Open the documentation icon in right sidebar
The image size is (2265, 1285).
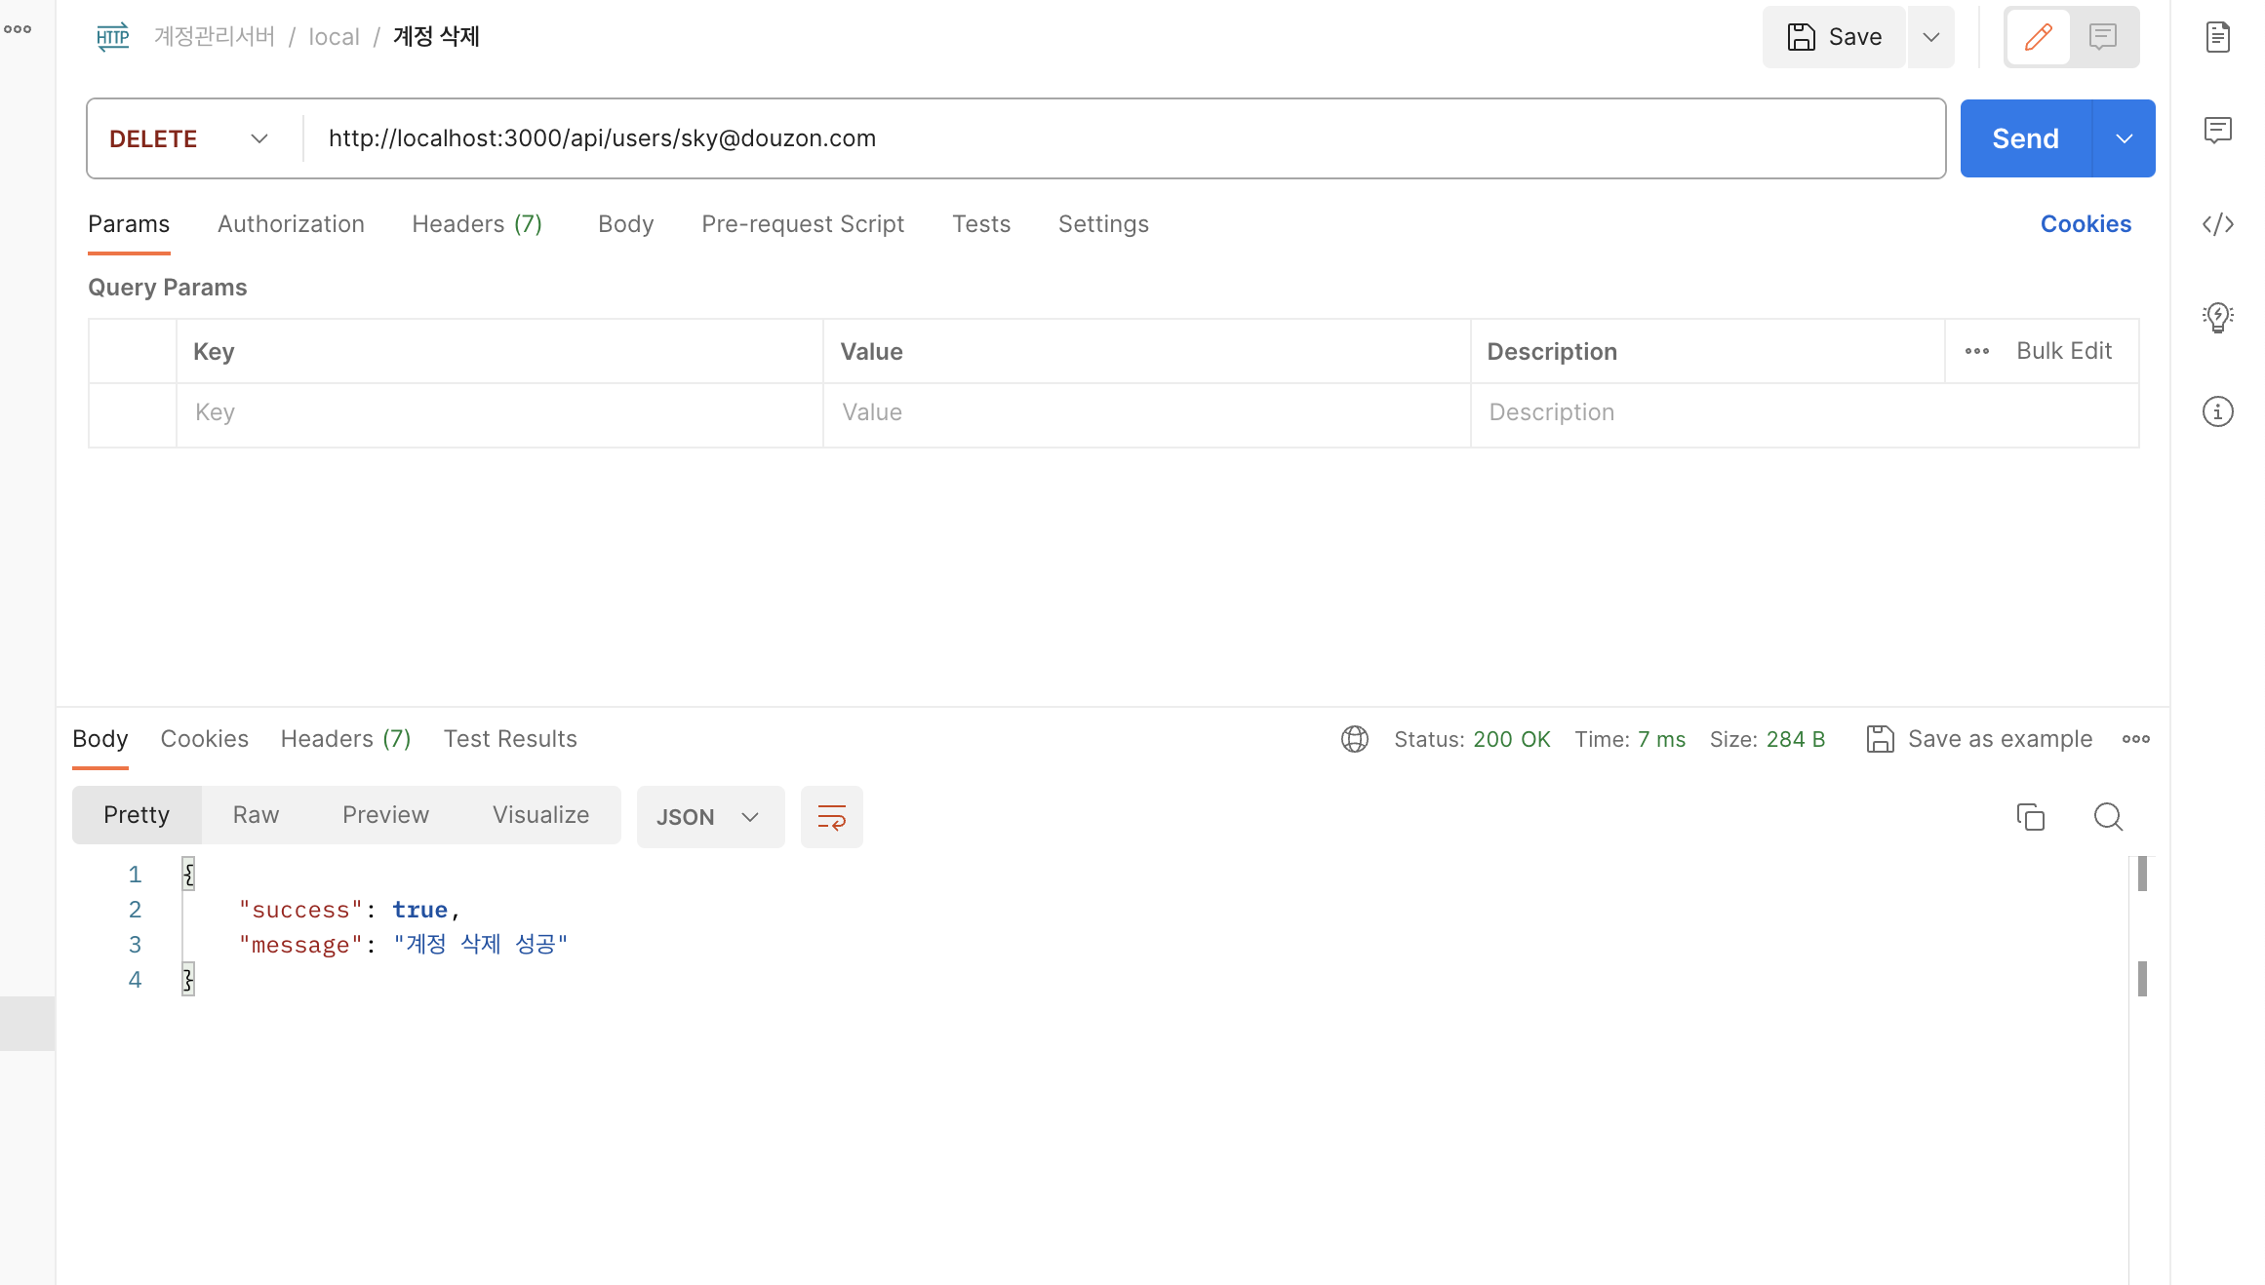(x=2217, y=37)
